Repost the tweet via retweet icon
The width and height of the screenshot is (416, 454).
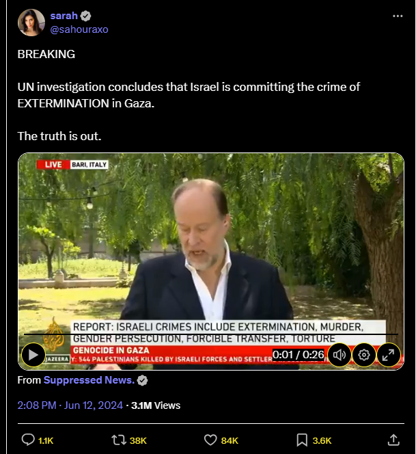pyautogui.click(x=119, y=440)
